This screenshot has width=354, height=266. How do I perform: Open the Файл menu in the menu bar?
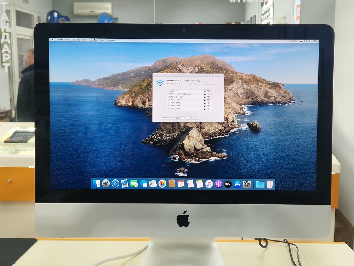point(68,40)
